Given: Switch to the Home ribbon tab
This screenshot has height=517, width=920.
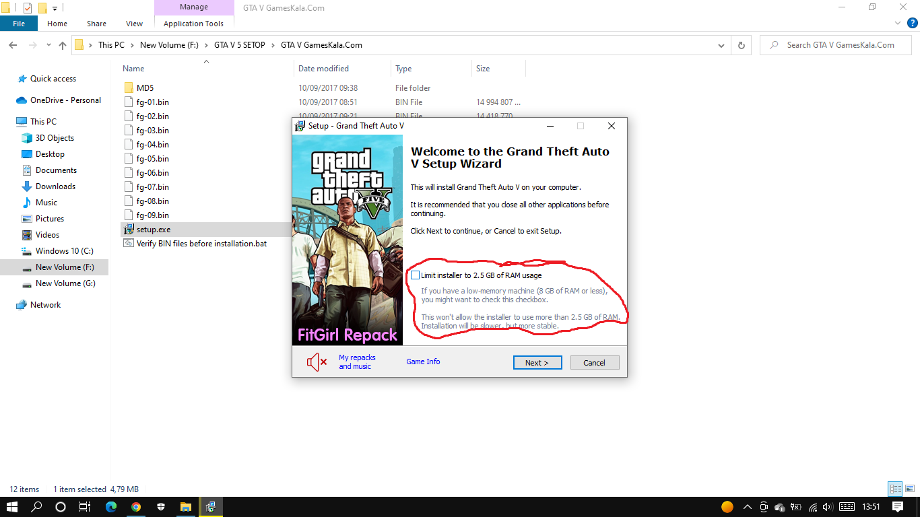Looking at the screenshot, I should pyautogui.click(x=57, y=24).
